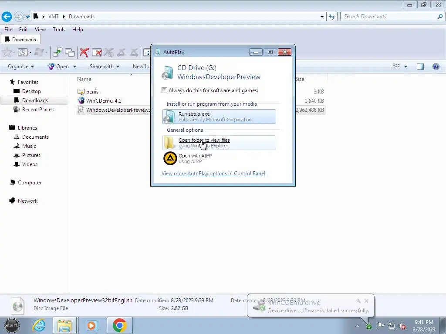Image resolution: width=446 pixels, height=334 pixels.
Task: Choose Open folder to view files
Action: coord(219,143)
